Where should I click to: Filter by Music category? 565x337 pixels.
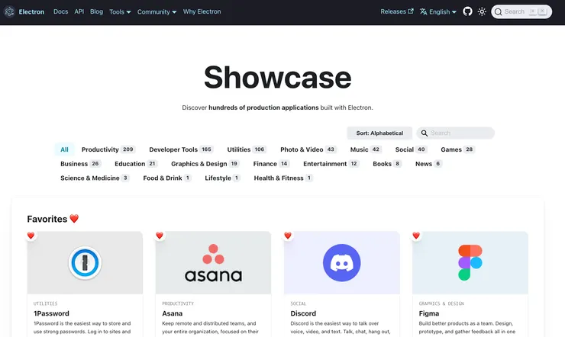click(366, 149)
